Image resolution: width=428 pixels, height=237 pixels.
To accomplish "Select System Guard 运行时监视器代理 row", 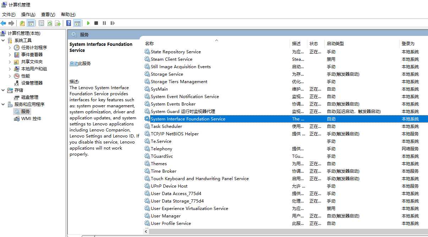I will [285, 112].
